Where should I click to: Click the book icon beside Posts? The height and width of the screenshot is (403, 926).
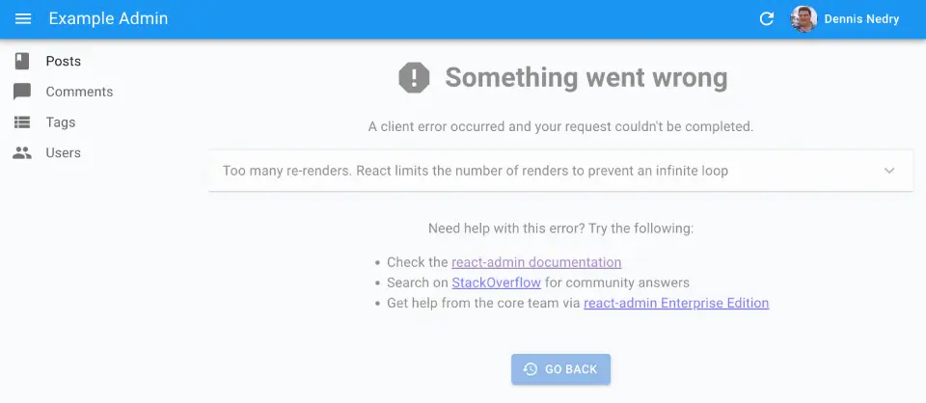pyautogui.click(x=22, y=61)
